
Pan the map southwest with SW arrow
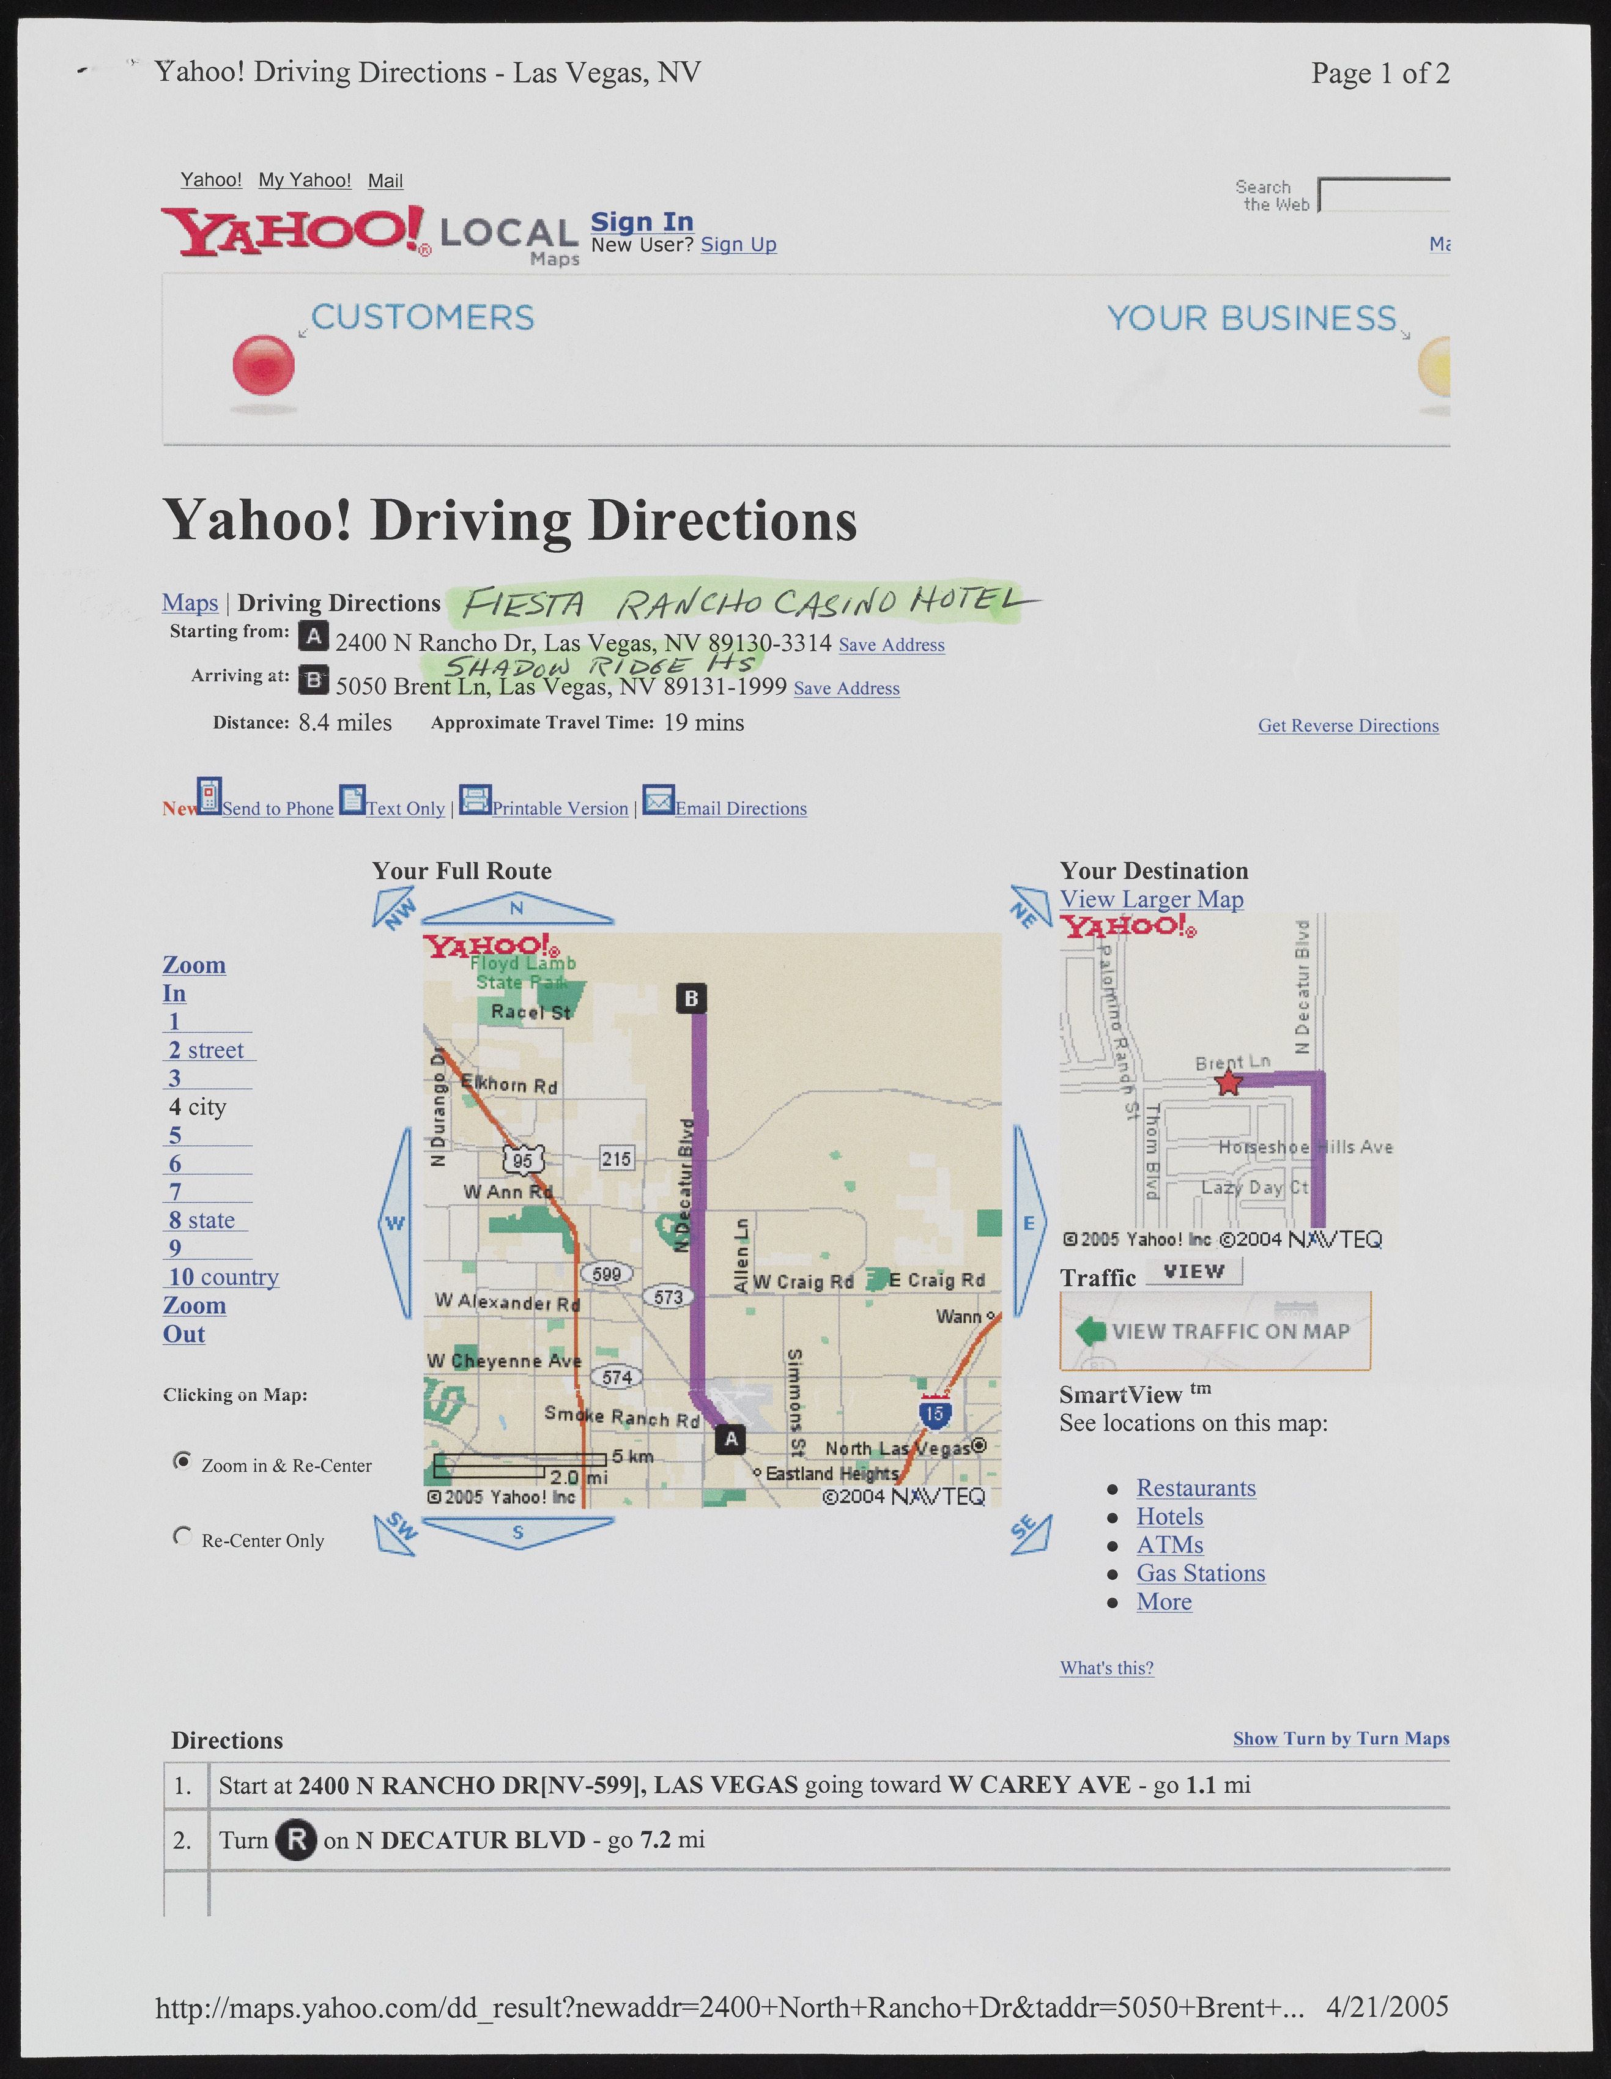click(x=395, y=1533)
